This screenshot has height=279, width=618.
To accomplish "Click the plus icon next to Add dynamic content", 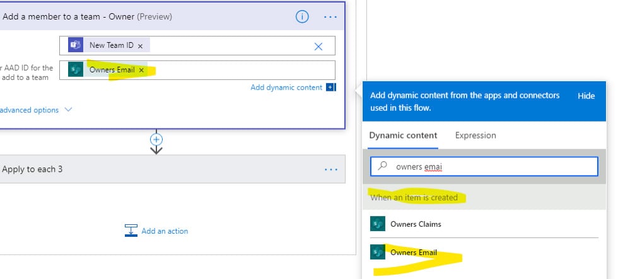I will pos(330,88).
